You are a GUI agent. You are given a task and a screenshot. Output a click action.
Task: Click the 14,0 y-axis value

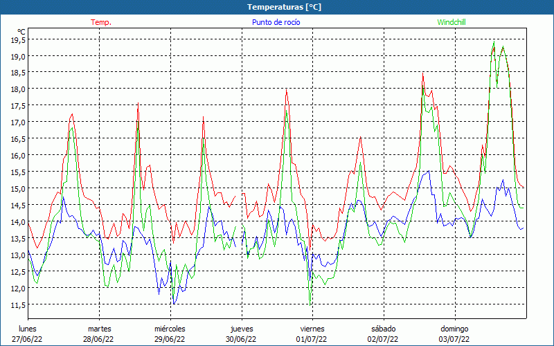pos(18,221)
